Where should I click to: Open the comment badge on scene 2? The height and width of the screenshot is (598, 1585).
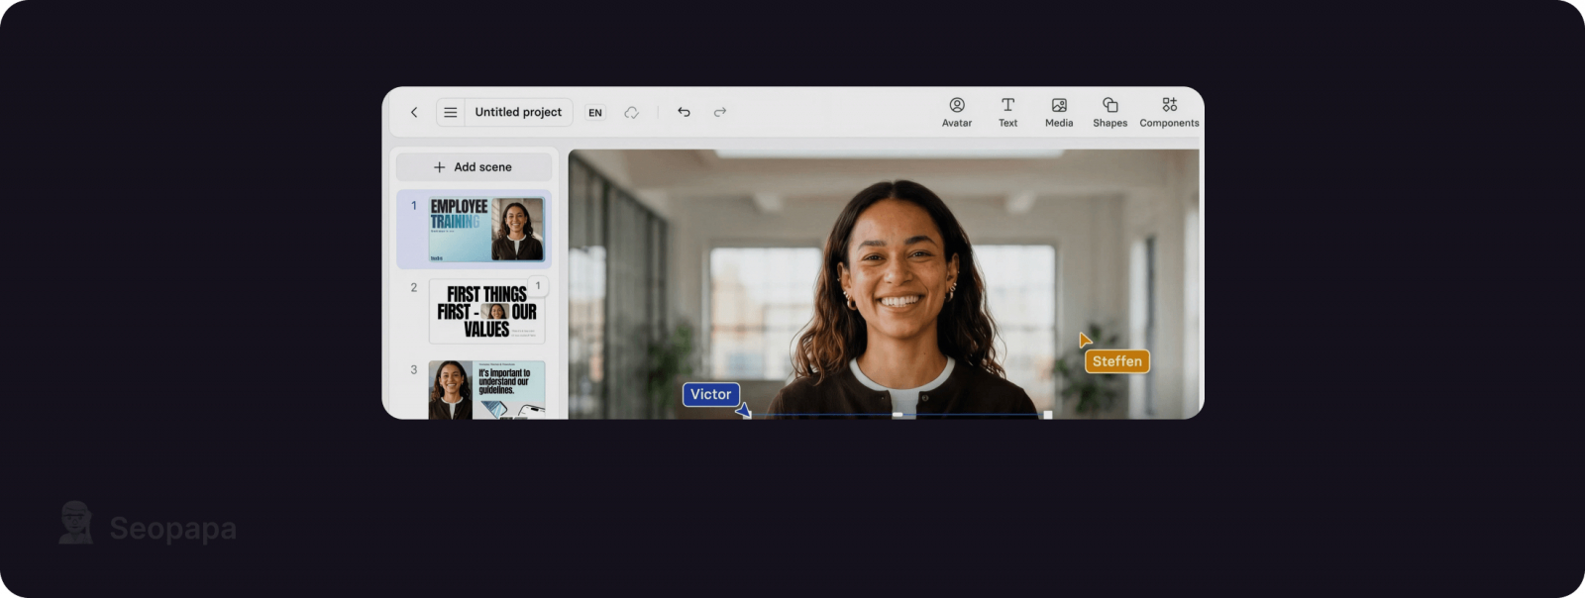click(x=538, y=286)
